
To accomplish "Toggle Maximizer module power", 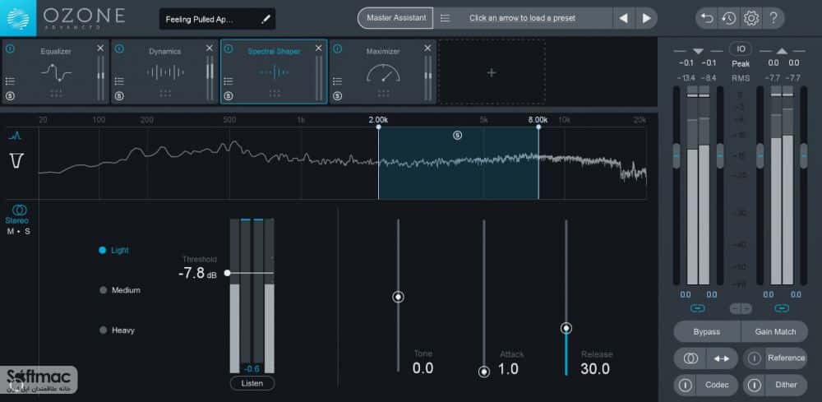I will pos(337,49).
